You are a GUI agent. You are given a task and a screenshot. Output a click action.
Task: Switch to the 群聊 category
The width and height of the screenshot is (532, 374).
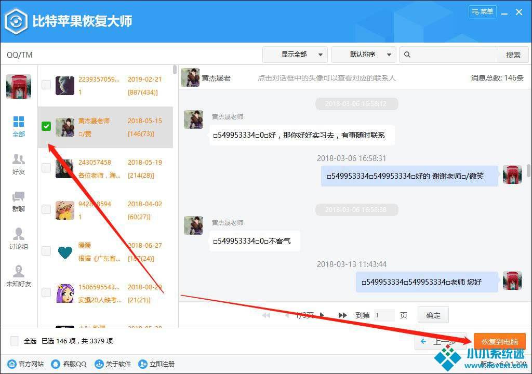(19, 202)
